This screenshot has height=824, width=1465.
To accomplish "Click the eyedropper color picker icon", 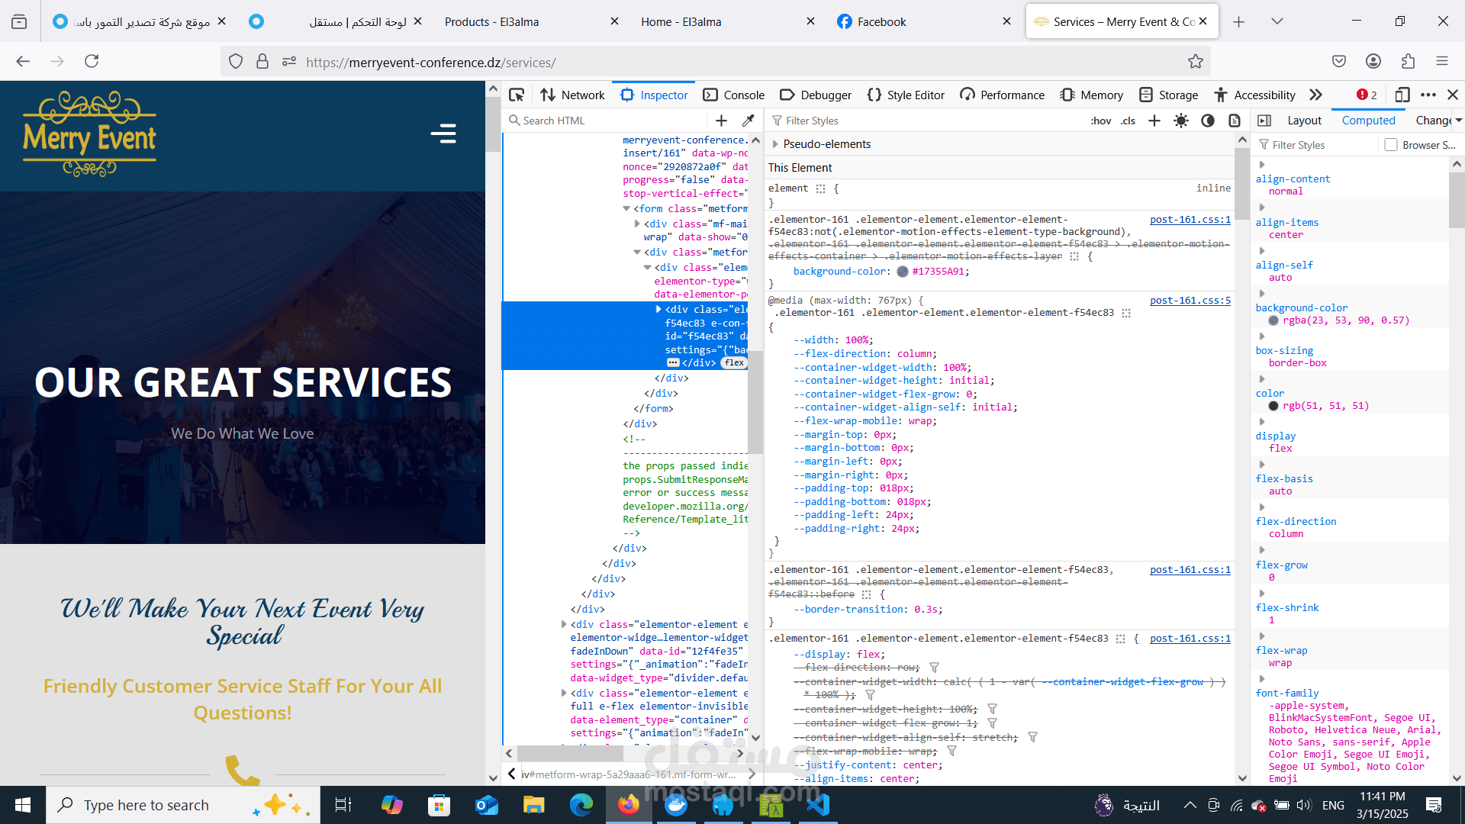I will pos(748,121).
